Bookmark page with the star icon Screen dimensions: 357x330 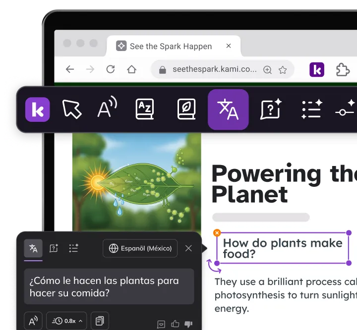(x=283, y=70)
